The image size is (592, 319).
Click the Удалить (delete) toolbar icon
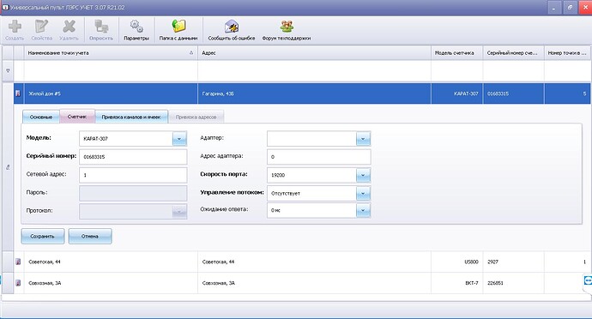69,27
